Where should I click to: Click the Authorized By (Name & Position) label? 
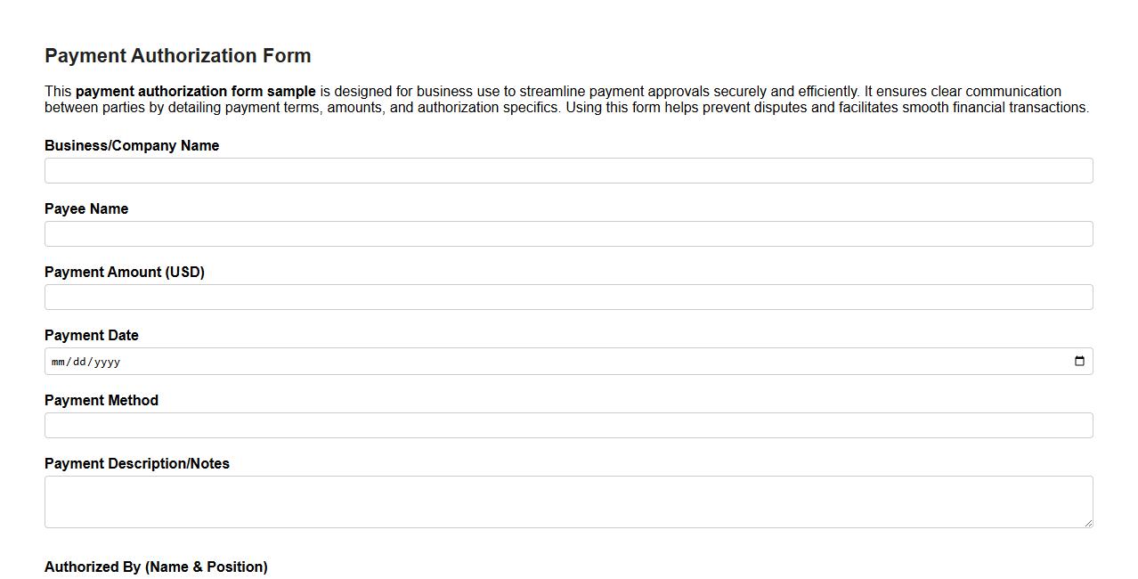[156, 566]
